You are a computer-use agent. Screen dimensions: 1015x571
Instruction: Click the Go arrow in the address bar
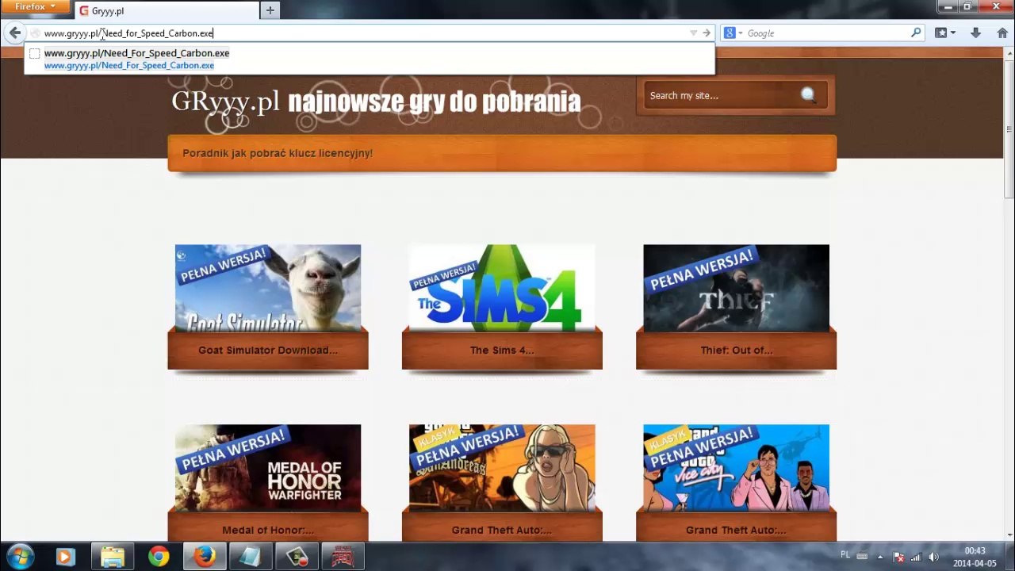(706, 33)
